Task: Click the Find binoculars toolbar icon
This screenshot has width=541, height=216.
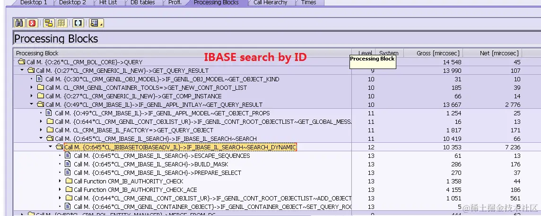Action: [x=19, y=23]
